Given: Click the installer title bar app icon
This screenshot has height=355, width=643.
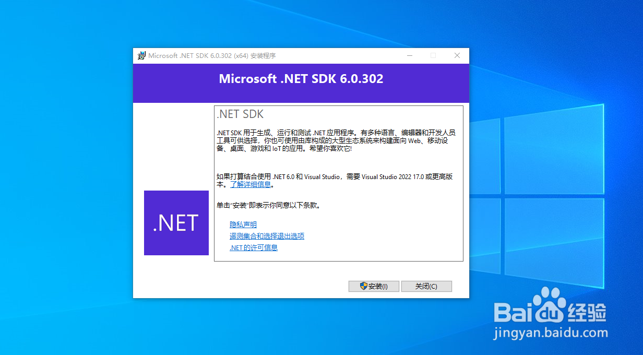Looking at the screenshot, I should [141, 55].
